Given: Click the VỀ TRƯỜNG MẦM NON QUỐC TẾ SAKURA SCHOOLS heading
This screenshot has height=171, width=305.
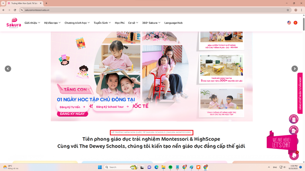Looking at the screenshot, I should point(151,132).
